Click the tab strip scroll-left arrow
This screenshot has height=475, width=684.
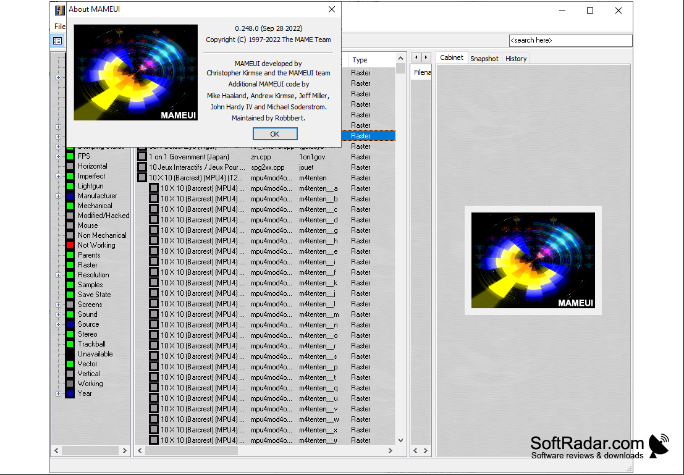coord(416,57)
